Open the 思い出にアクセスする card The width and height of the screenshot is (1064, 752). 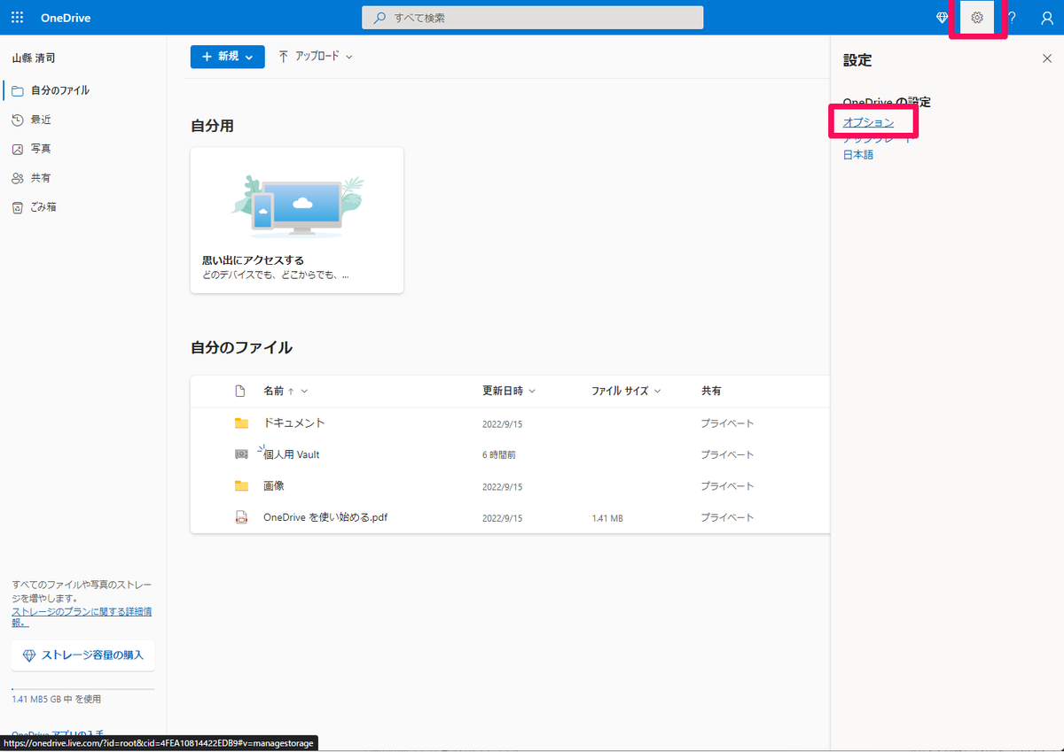coord(297,221)
